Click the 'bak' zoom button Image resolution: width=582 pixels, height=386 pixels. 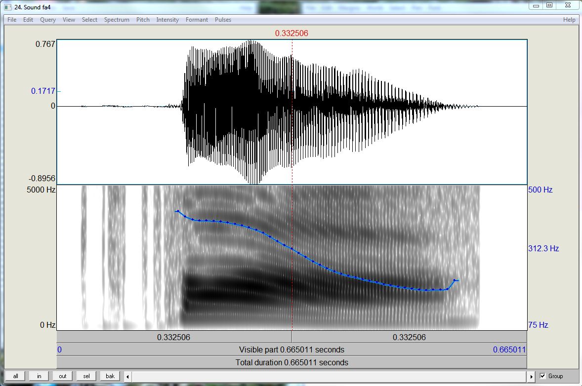click(x=110, y=376)
